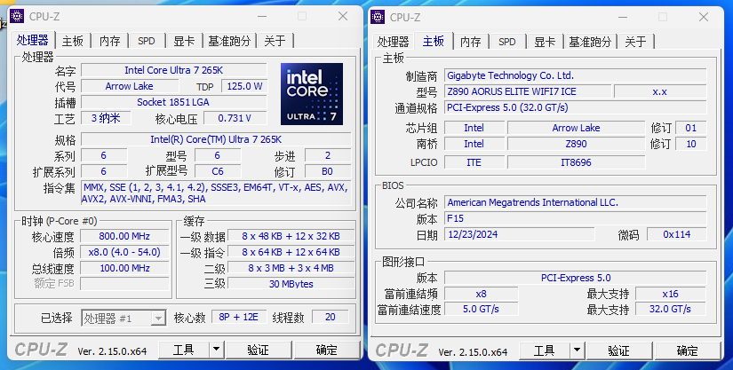
Task: Open the 处理器 #1 selection combo box
Action: coord(123,318)
